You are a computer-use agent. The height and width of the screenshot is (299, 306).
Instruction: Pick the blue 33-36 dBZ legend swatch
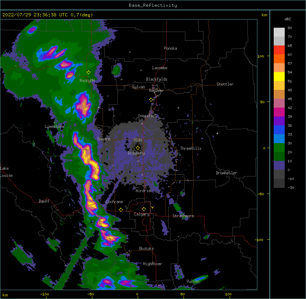[x=279, y=130]
